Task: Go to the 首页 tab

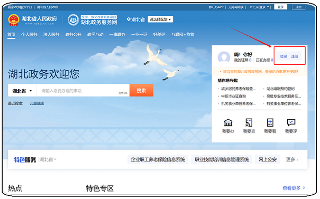Action: (11, 34)
